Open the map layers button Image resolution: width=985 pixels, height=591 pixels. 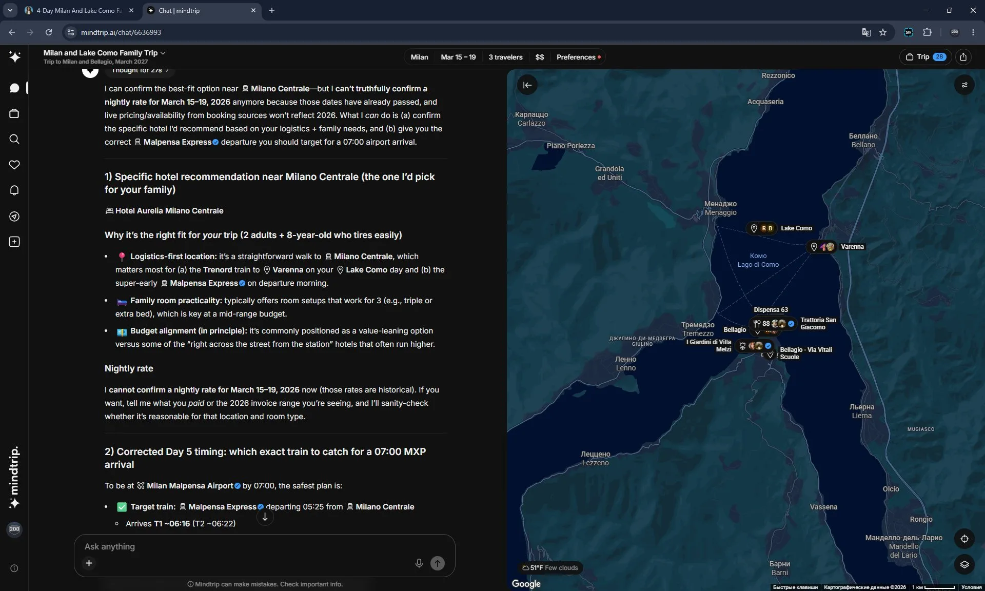(964, 564)
